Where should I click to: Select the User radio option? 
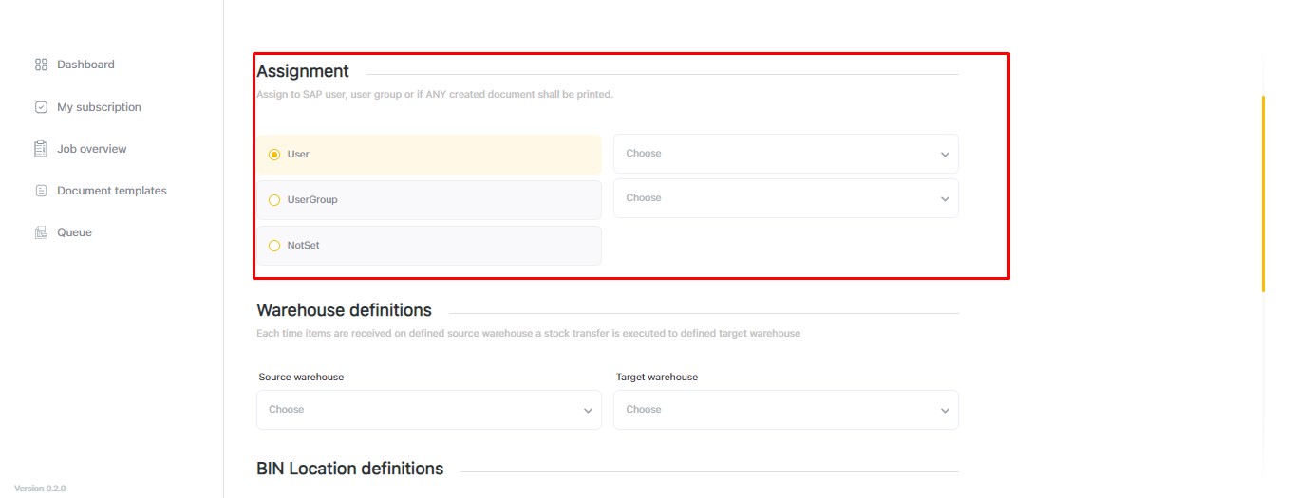[x=274, y=155]
